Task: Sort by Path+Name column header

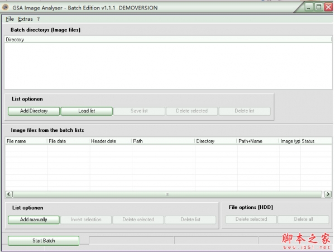Action: click(x=258, y=141)
